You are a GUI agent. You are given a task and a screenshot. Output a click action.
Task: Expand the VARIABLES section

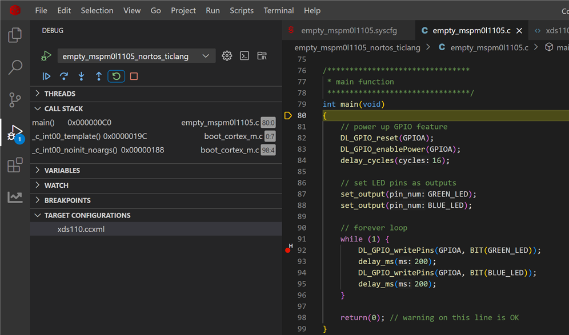point(156,171)
